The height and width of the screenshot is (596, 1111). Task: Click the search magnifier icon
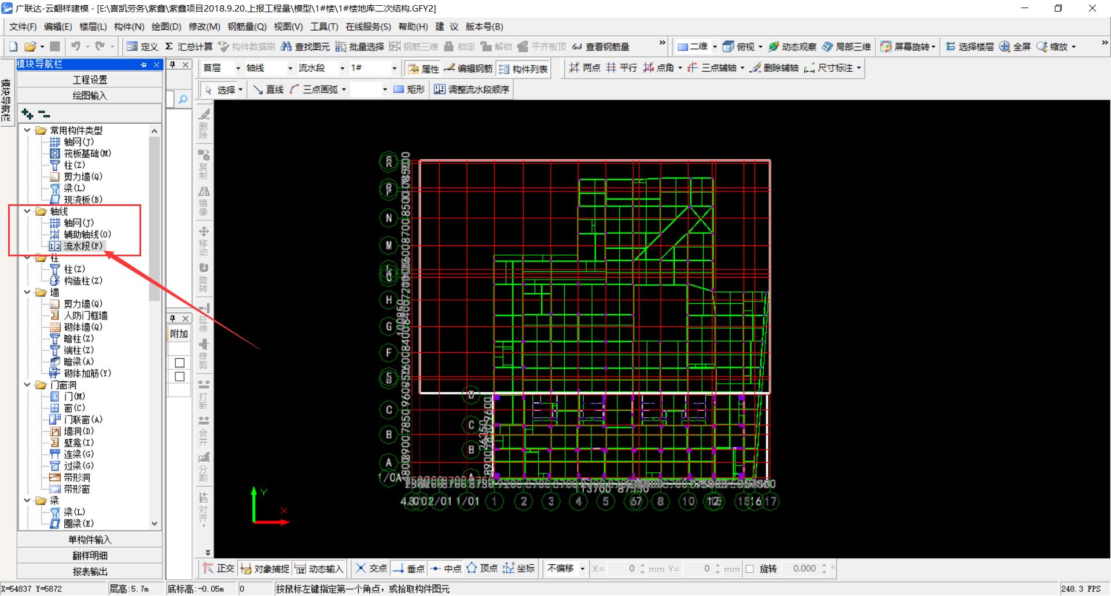(183, 99)
